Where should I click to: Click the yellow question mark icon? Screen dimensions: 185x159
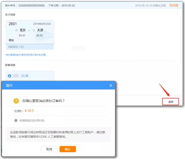point(16,101)
